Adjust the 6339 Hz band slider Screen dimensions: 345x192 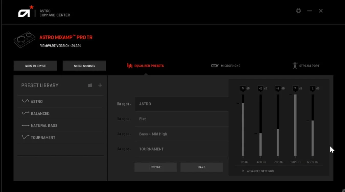313,125
